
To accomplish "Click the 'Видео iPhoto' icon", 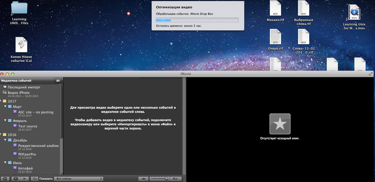I will [4, 93].
